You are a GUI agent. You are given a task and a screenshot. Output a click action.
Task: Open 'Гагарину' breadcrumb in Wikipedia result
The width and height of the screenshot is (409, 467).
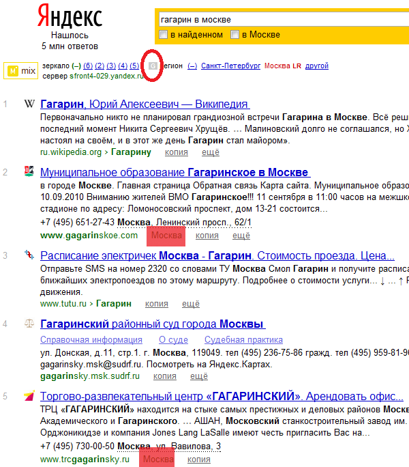[131, 152]
